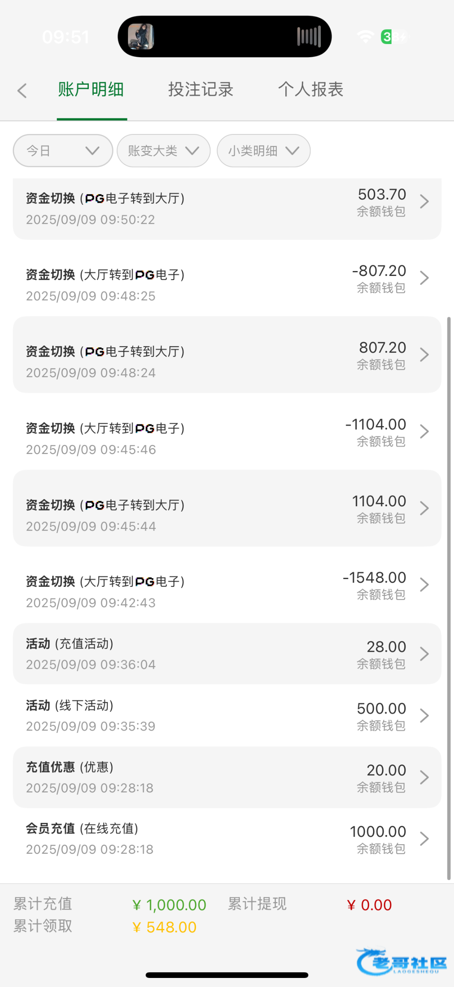The image size is (454, 987).
Task: Tap the 老哥社区 watermark logo
Action: [x=402, y=962]
